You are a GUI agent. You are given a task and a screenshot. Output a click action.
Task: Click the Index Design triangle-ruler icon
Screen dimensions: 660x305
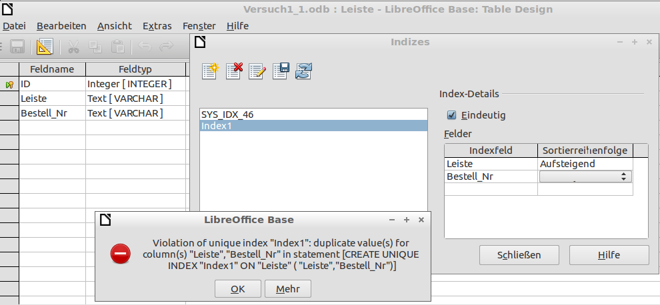coord(44,47)
